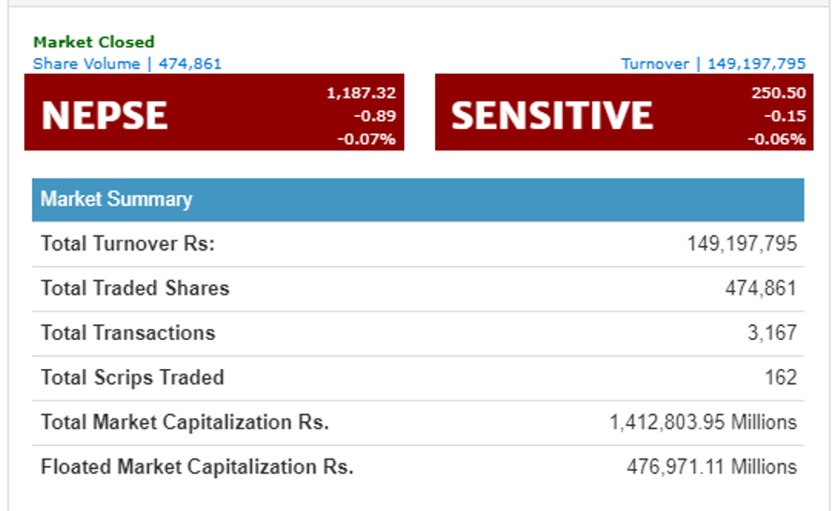Image resolution: width=840 pixels, height=511 pixels.
Task: Click the NEPSE percent change -0.07%
Action: click(367, 139)
